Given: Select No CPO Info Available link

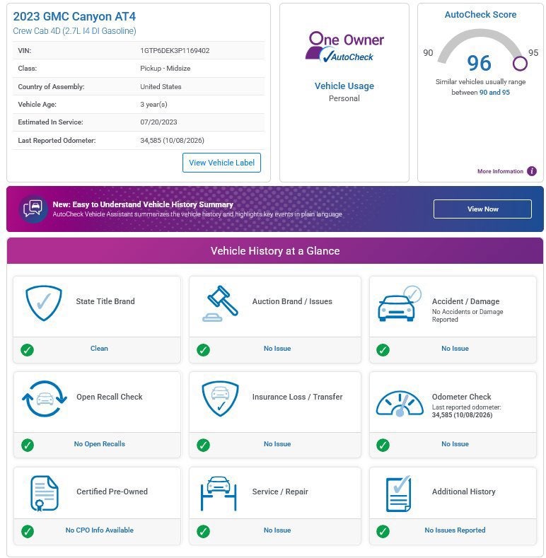Looking at the screenshot, I should click(99, 530).
